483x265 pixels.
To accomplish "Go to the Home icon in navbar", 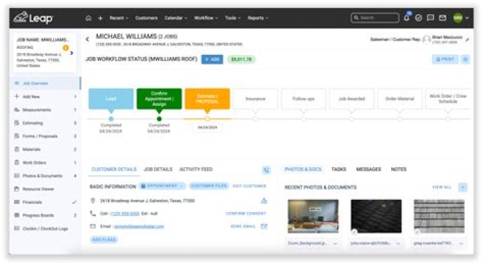I will click(89, 18).
